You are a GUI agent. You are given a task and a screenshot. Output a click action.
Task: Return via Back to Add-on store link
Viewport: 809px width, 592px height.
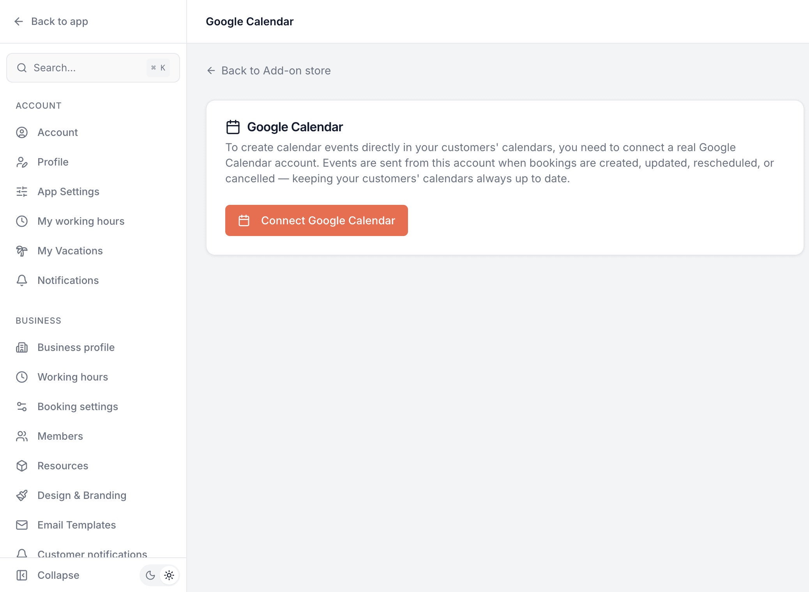click(268, 70)
